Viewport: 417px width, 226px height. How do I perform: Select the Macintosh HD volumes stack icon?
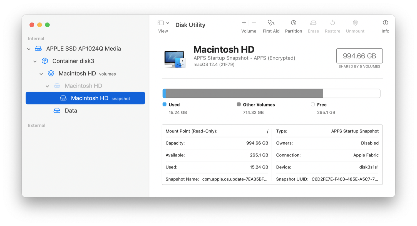coord(51,73)
